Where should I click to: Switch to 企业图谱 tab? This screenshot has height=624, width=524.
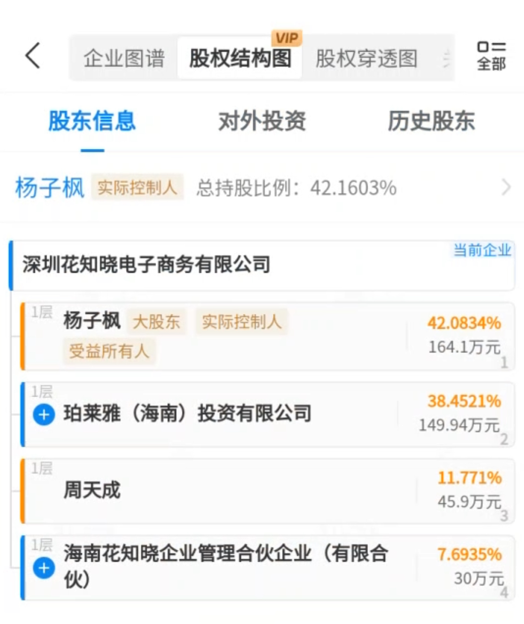pos(124,59)
